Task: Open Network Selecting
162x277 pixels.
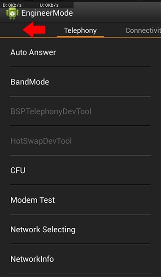Action: (x=80, y=229)
